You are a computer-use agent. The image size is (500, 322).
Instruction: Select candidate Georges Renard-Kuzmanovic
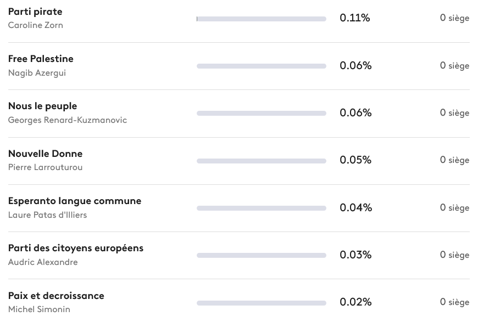(x=67, y=120)
